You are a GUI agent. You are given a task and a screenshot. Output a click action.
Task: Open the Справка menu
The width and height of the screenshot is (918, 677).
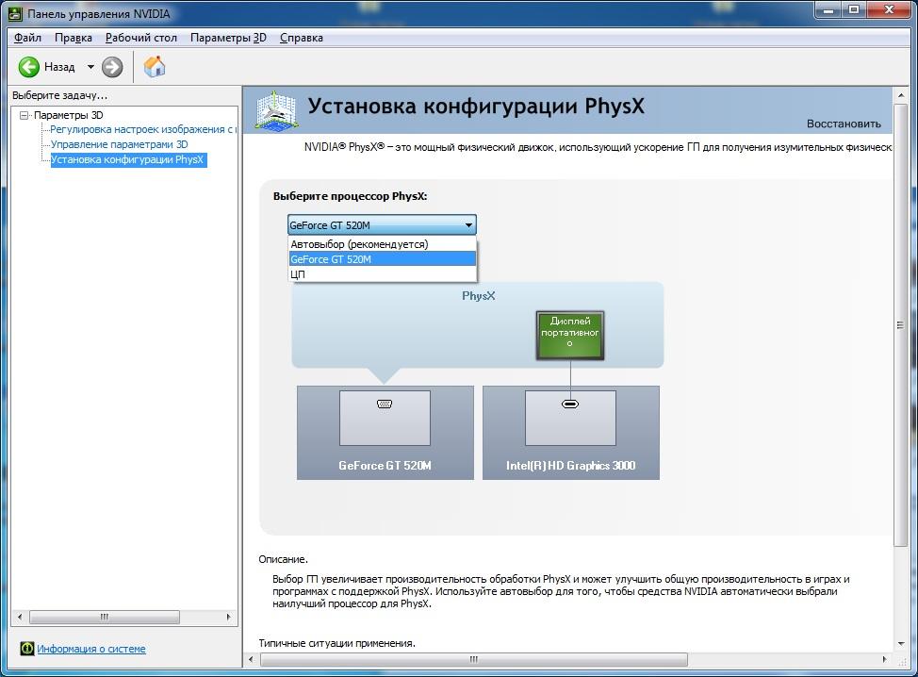(302, 38)
